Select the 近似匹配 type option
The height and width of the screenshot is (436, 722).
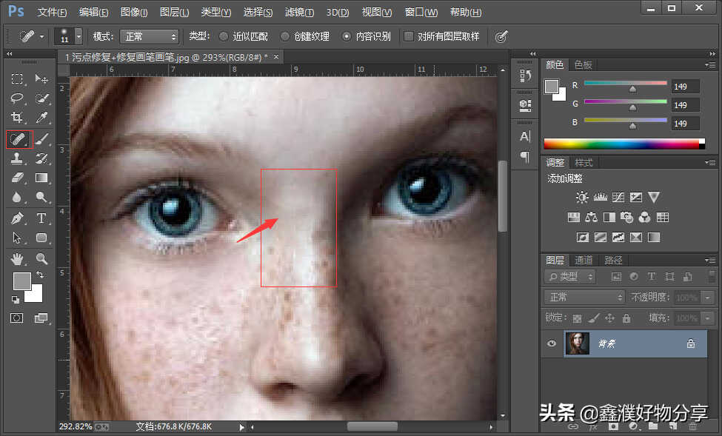224,36
